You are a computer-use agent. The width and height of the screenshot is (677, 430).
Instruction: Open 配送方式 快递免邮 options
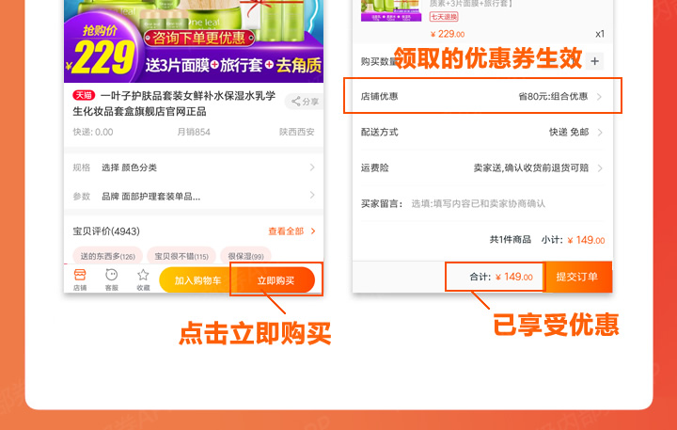482,133
